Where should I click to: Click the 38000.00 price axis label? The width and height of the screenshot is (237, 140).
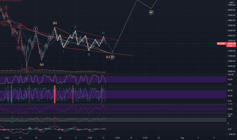[231, 20]
